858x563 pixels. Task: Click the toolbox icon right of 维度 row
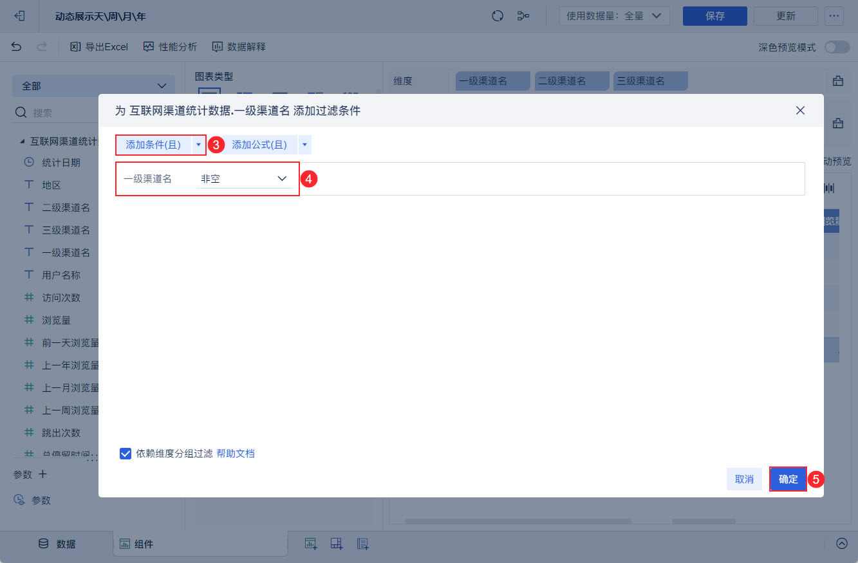click(838, 81)
